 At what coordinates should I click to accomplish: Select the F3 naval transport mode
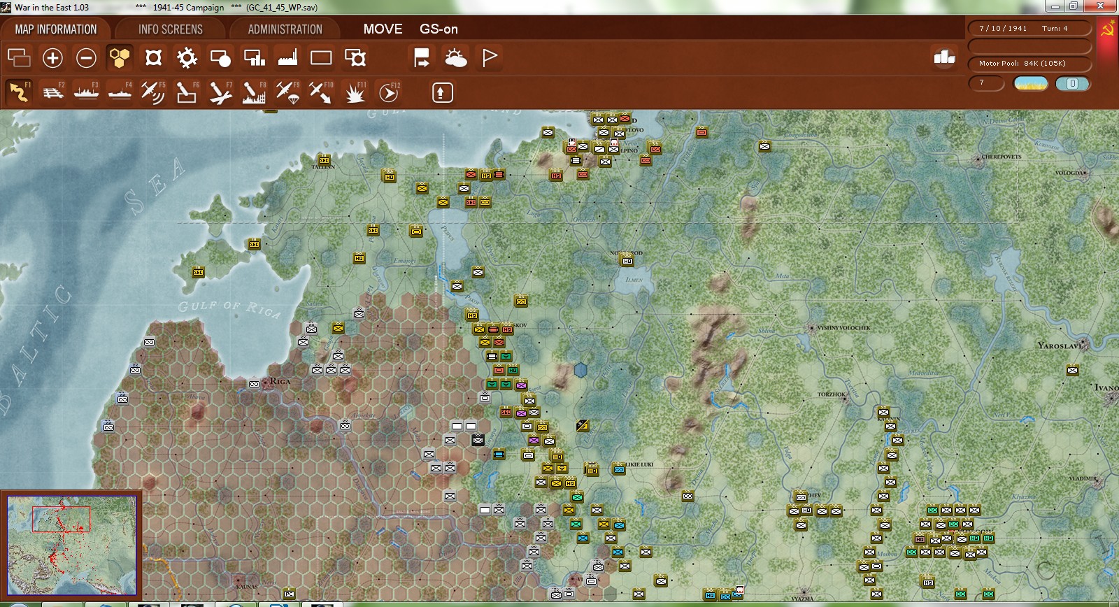(86, 92)
